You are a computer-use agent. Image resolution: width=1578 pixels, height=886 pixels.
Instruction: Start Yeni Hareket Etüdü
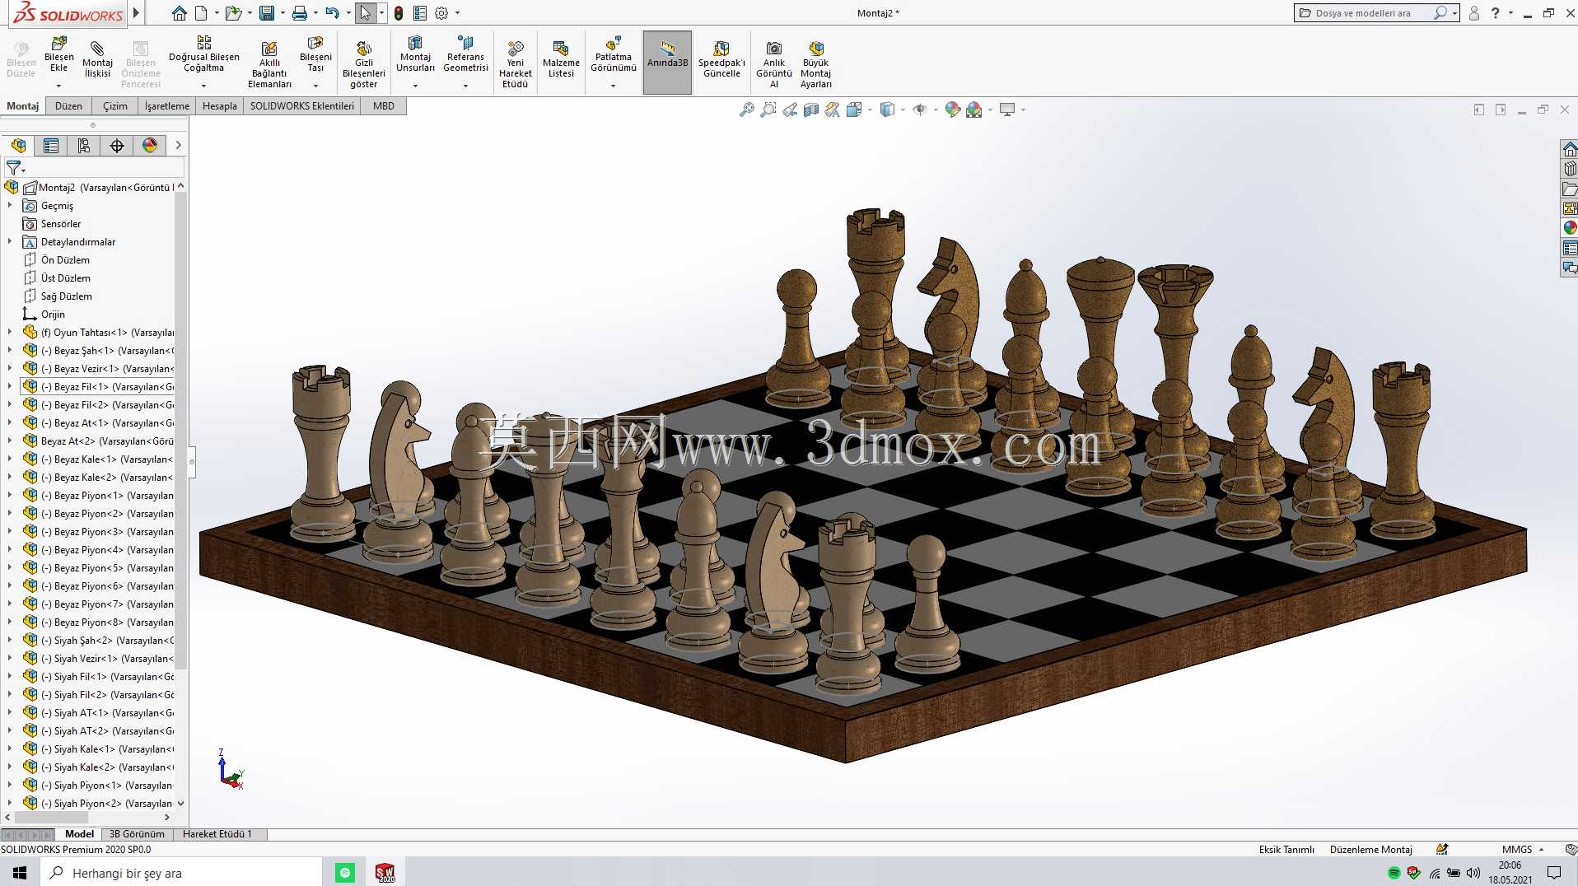click(x=515, y=64)
